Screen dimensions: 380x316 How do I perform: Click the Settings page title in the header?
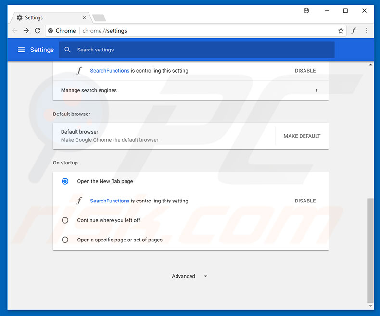(x=42, y=50)
